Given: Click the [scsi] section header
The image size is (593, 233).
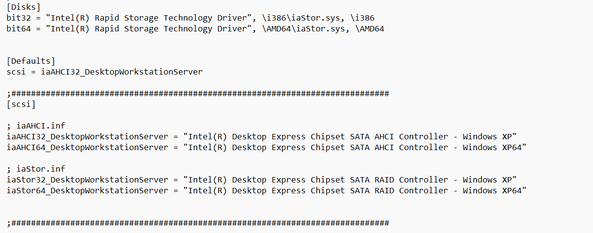Looking at the screenshot, I should 22,104.
